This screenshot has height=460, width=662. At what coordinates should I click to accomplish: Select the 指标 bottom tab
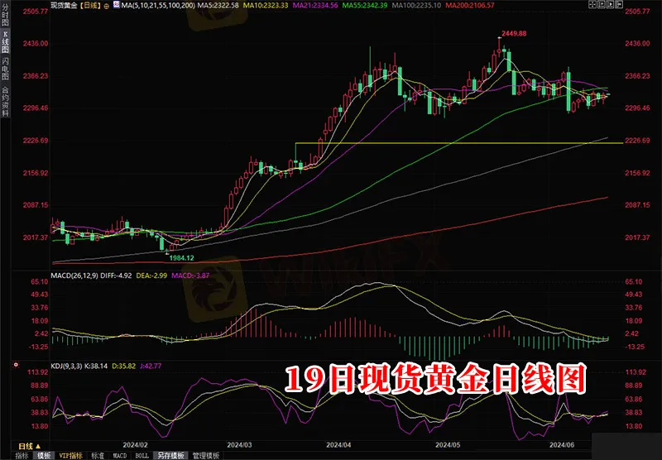coord(22,456)
